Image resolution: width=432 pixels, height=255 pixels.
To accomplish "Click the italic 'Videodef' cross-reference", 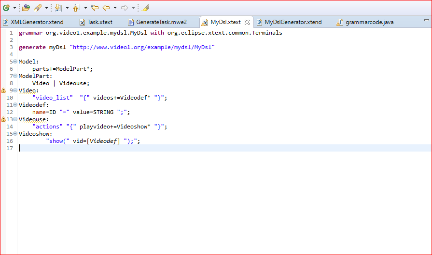I will pyautogui.click(x=103, y=141).
